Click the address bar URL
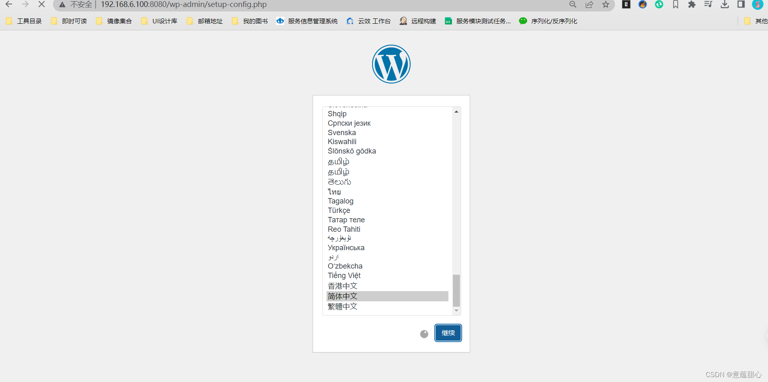The height and width of the screenshot is (382, 768). coord(184,5)
